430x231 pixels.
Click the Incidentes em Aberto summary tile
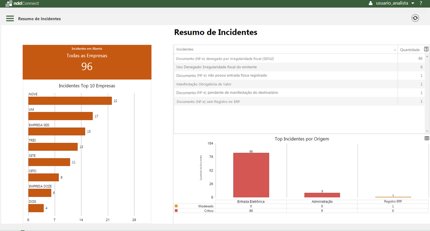[87, 62]
